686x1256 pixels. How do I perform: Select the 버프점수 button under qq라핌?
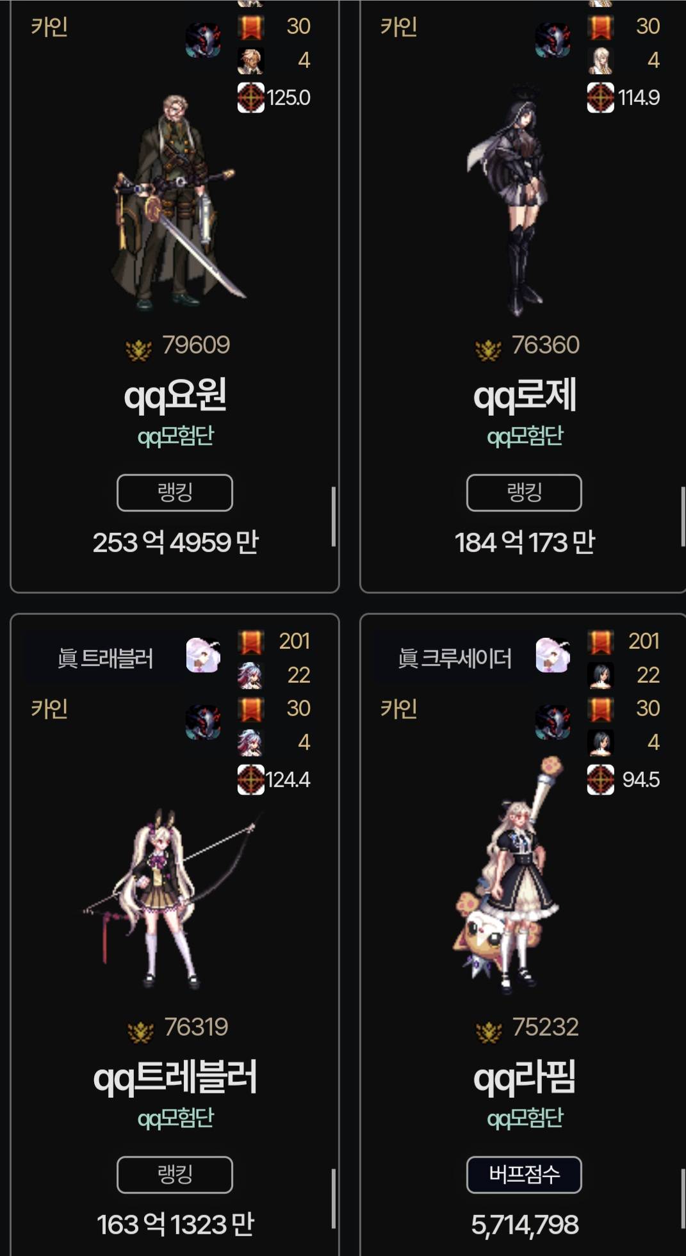coord(524,1175)
